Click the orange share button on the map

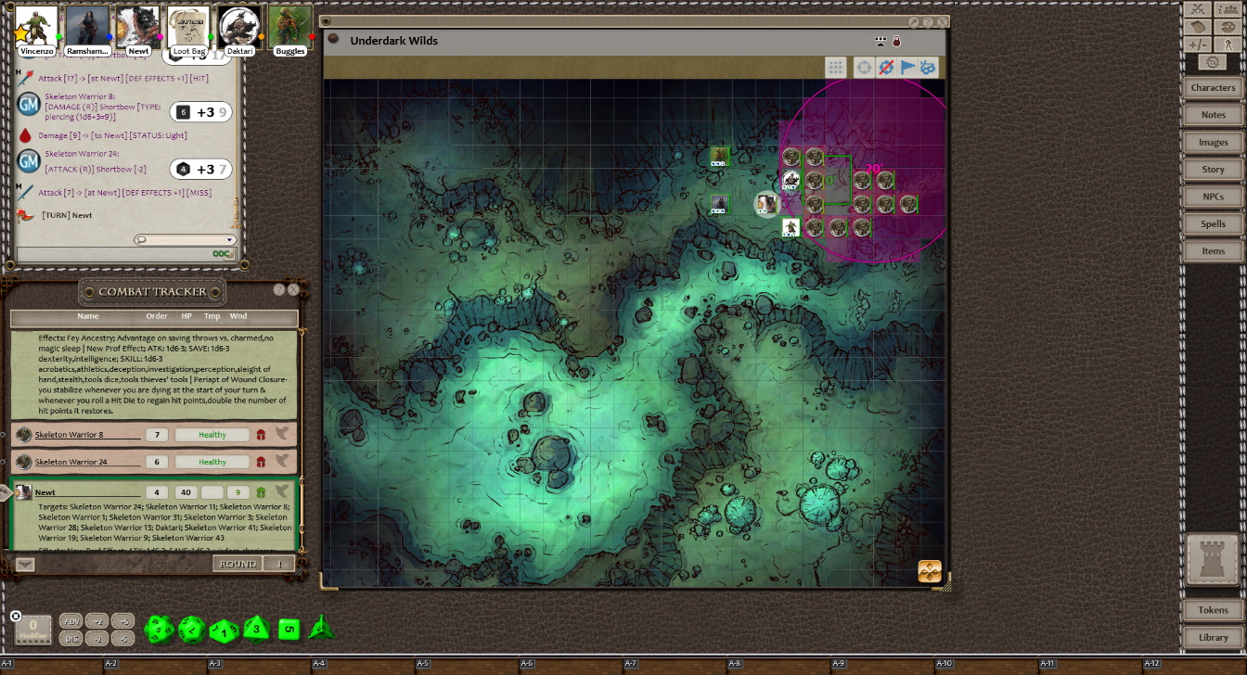pyautogui.click(x=930, y=571)
